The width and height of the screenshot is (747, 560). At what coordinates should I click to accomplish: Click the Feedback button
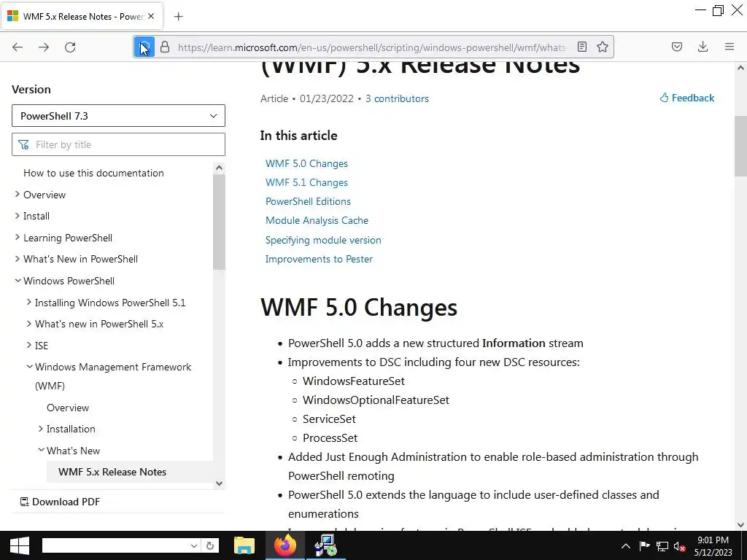687,98
